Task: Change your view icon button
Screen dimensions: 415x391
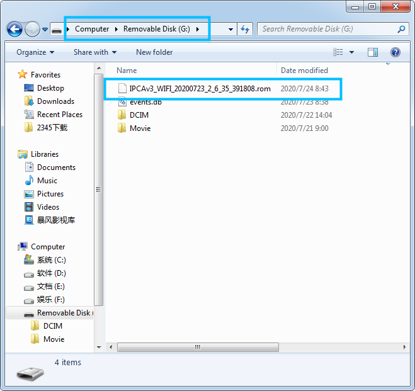Action: (338, 52)
